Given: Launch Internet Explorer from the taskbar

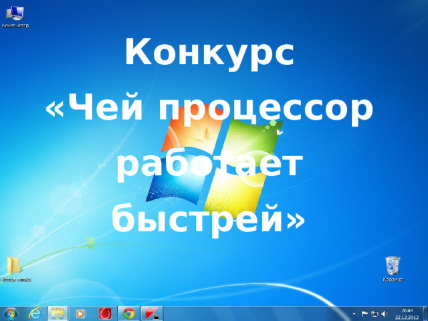Looking at the screenshot, I should [x=35, y=314].
